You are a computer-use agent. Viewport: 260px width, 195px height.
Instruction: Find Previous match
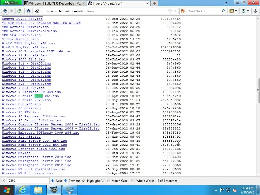(72, 181)
